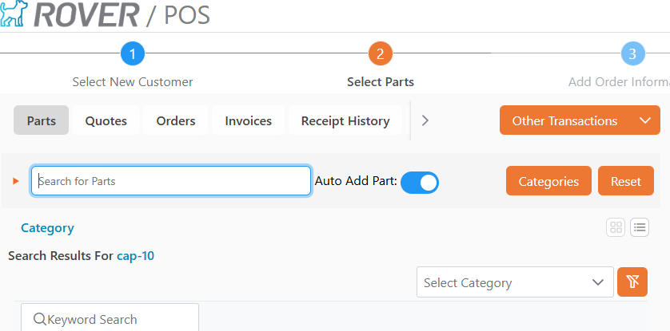The height and width of the screenshot is (331, 670).
Task: Focus the Search for Parts field
Action: (x=171, y=181)
